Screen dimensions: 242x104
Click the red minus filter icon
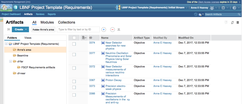pyautogui.click(x=112, y=29)
